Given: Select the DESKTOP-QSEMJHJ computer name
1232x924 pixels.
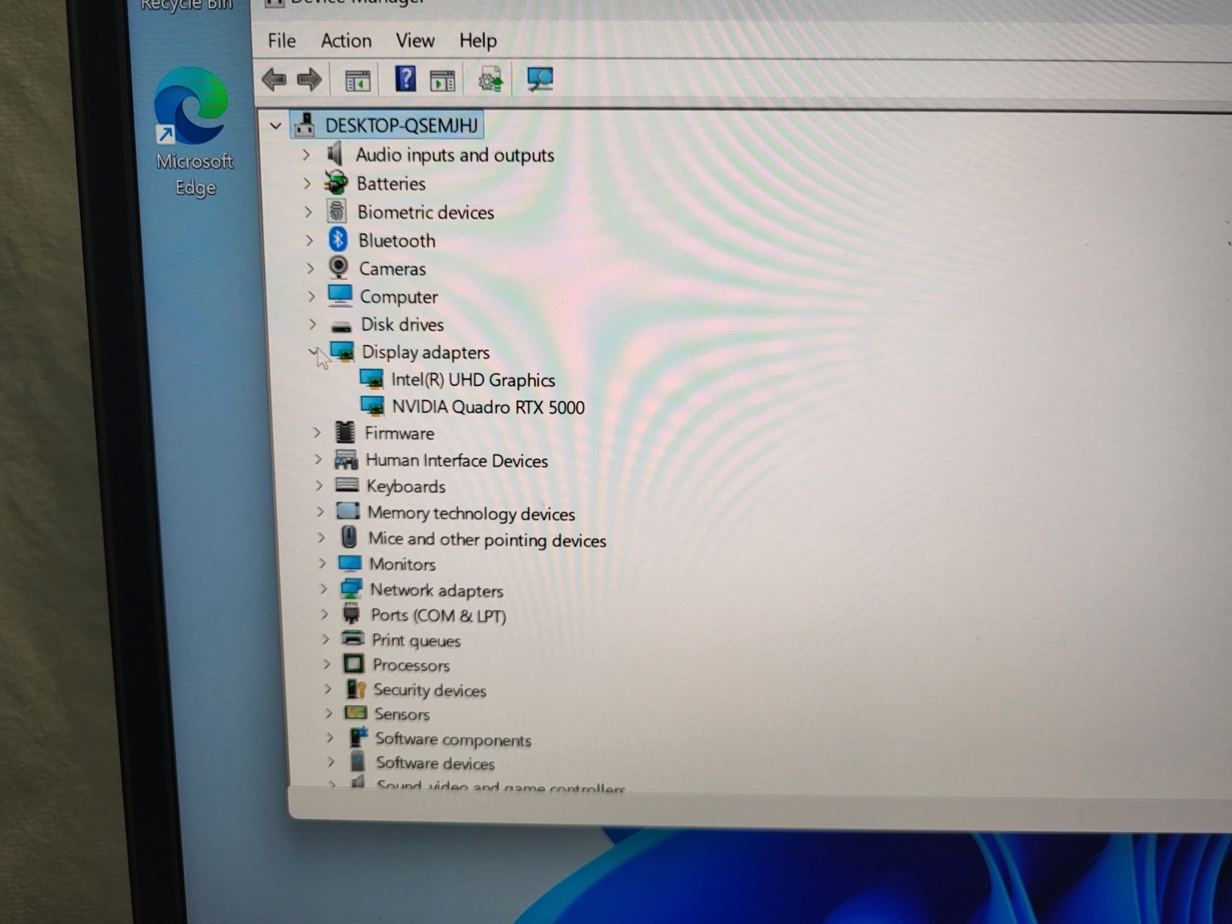Looking at the screenshot, I should pyautogui.click(x=402, y=125).
